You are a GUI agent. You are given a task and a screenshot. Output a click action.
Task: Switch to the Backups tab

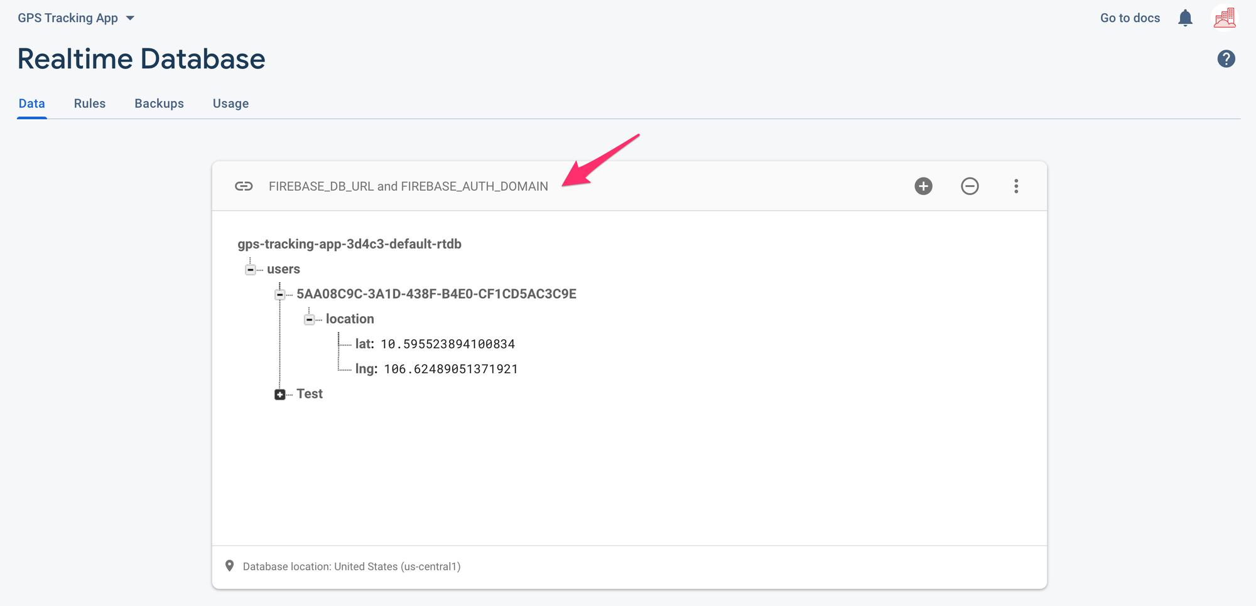point(159,103)
